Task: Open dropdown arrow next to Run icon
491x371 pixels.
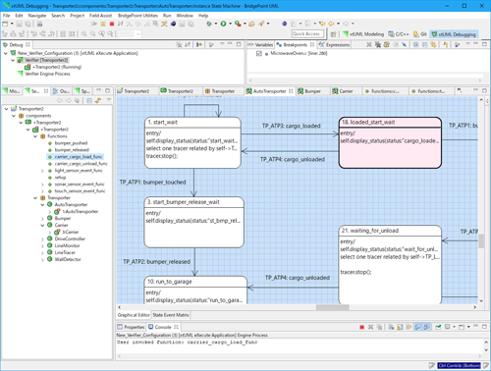Action: (x=230, y=24)
